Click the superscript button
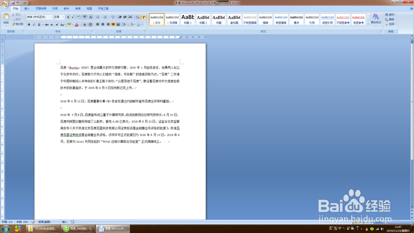Image resolution: width=414 pixels, height=233 pixels. pos(57,24)
